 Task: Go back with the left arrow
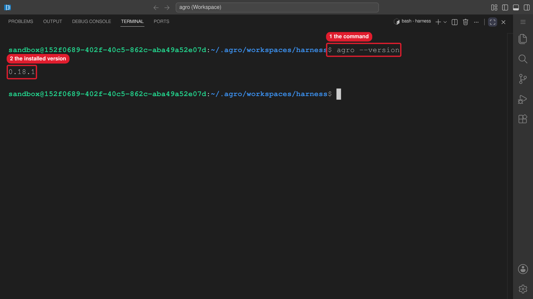click(x=156, y=7)
